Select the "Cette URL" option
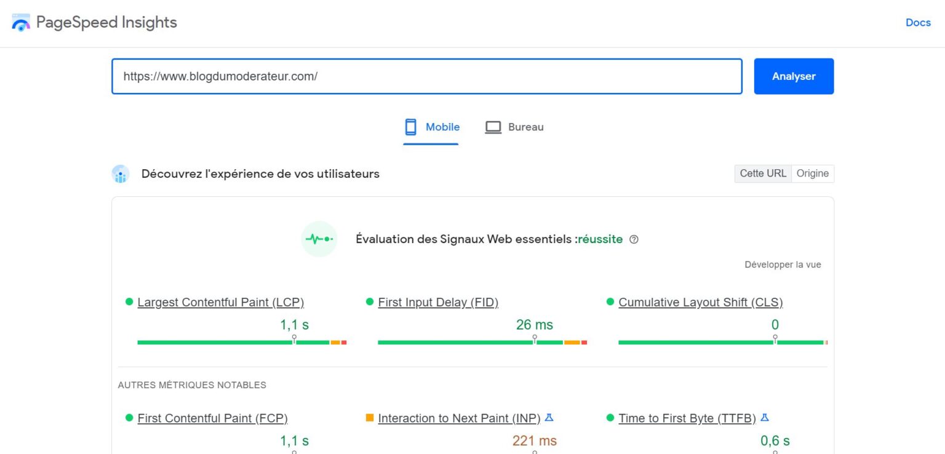 pos(762,173)
